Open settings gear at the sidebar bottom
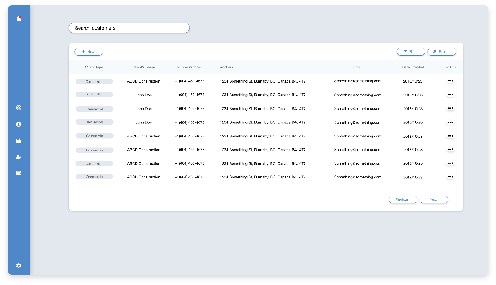The width and height of the screenshot is (496, 285). [x=18, y=266]
